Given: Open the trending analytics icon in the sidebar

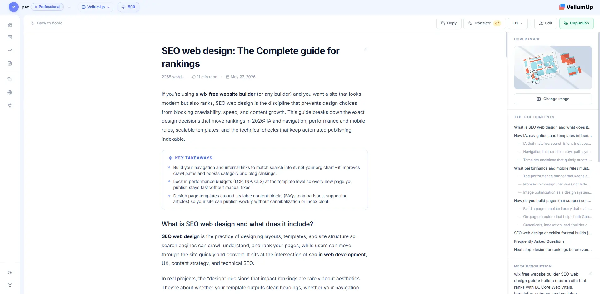Looking at the screenshot, I should [10, 50].
